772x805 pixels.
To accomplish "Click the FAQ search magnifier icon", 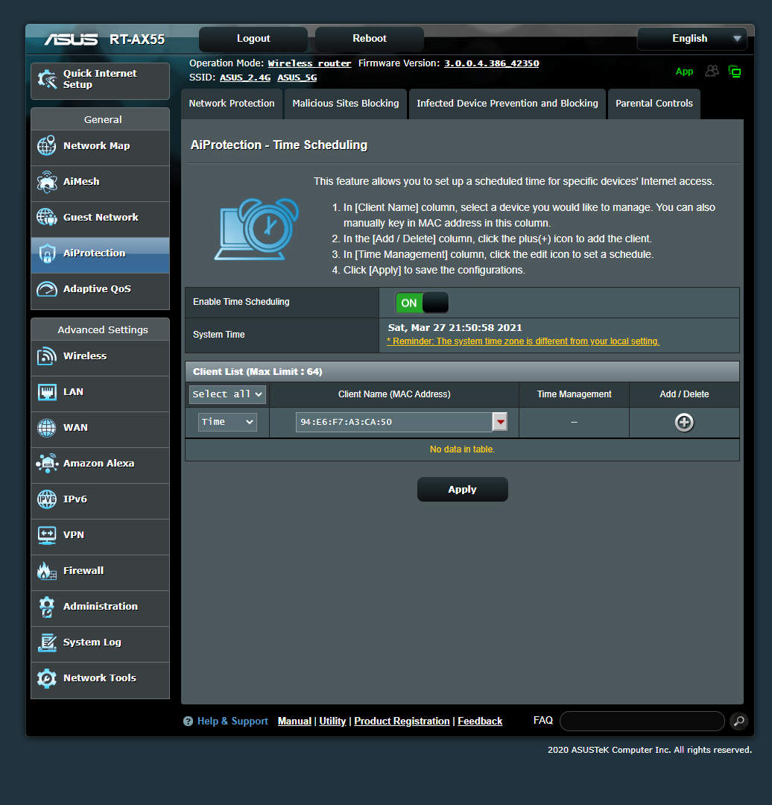I will coord(738,722).
